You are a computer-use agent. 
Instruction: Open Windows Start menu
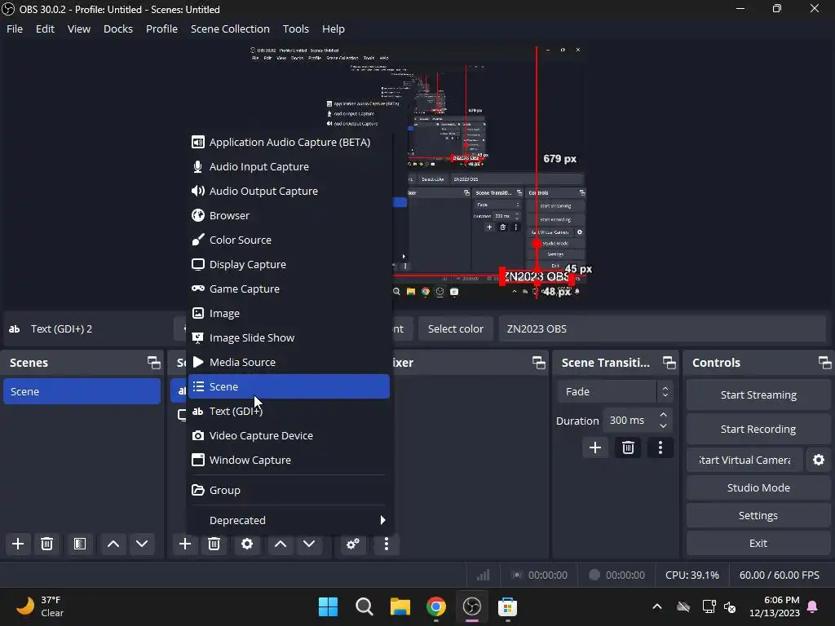click(x=328, y=606)
